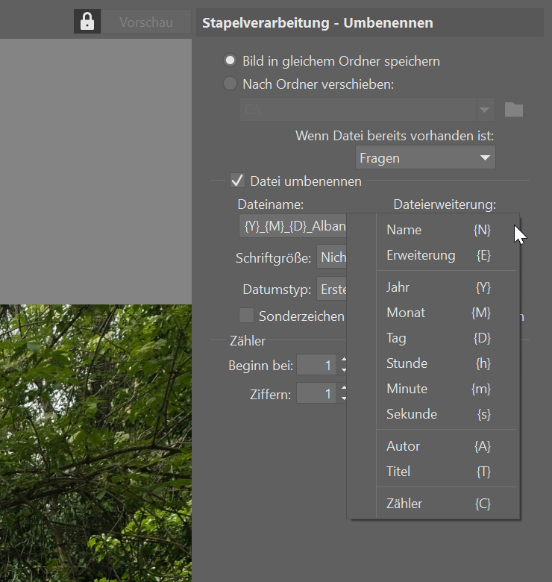552x582 pixels.
Task: Select Jahr {Y} menu entry
Action: tap(438, 287)
